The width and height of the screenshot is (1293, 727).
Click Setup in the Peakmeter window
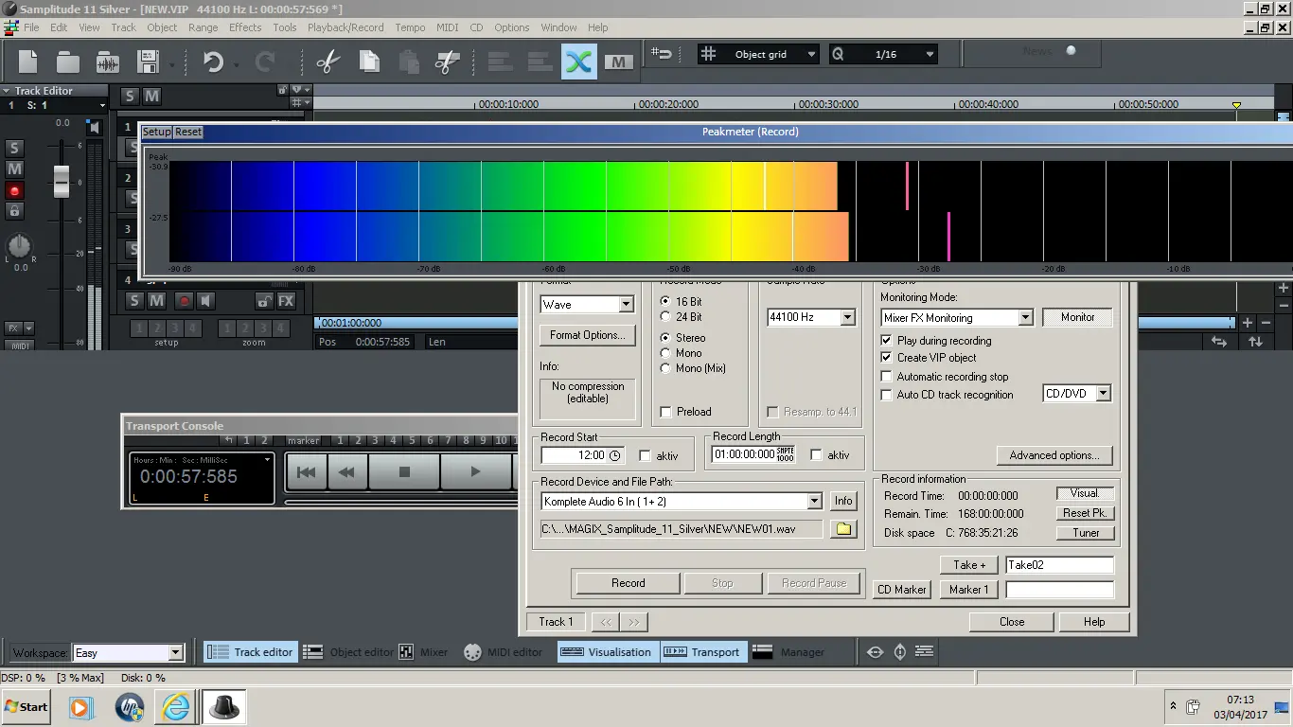156,132
